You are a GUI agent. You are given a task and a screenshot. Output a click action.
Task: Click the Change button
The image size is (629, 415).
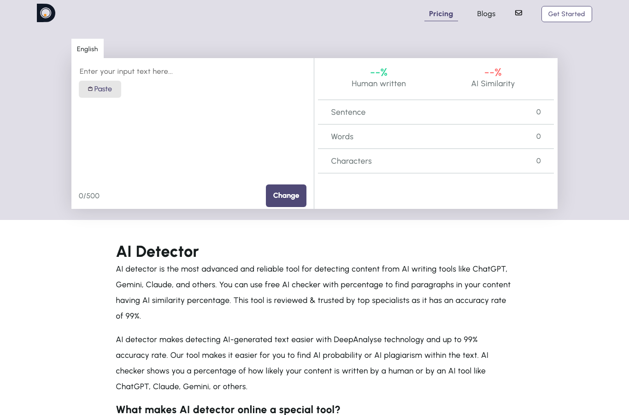[286, 196]
